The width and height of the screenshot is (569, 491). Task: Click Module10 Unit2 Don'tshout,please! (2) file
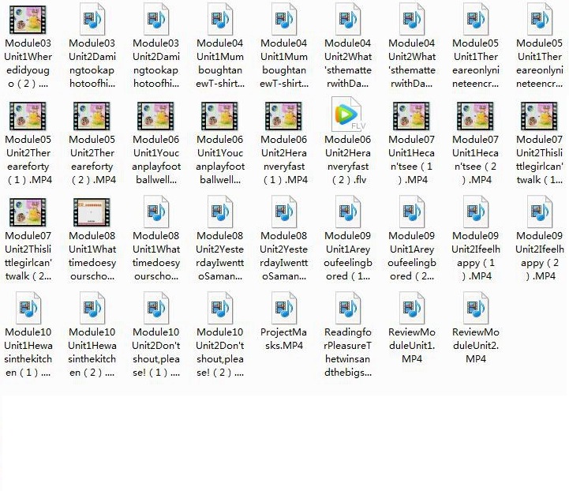[219, 306]
